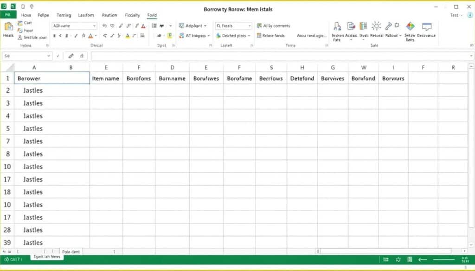Image resolution: width=475 pixels, height=271 pixels.
Task: Switch to the Felipe ribbon tab
Action: tap(43, 15)
